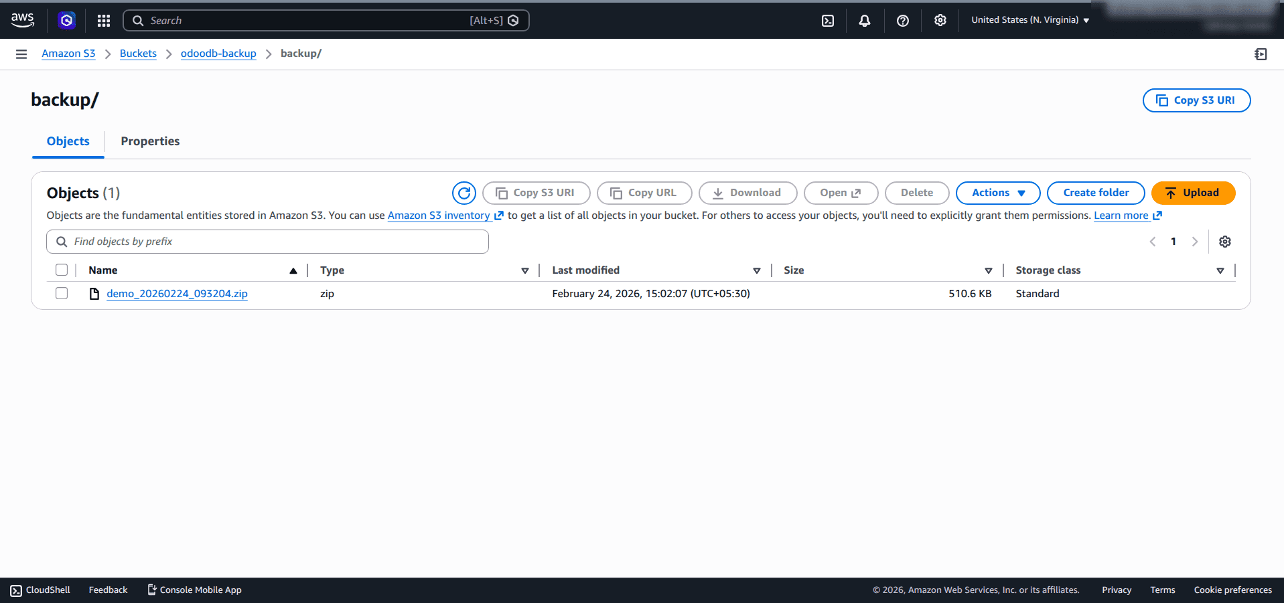Click the zip type cell

click(x=327, y=294)
